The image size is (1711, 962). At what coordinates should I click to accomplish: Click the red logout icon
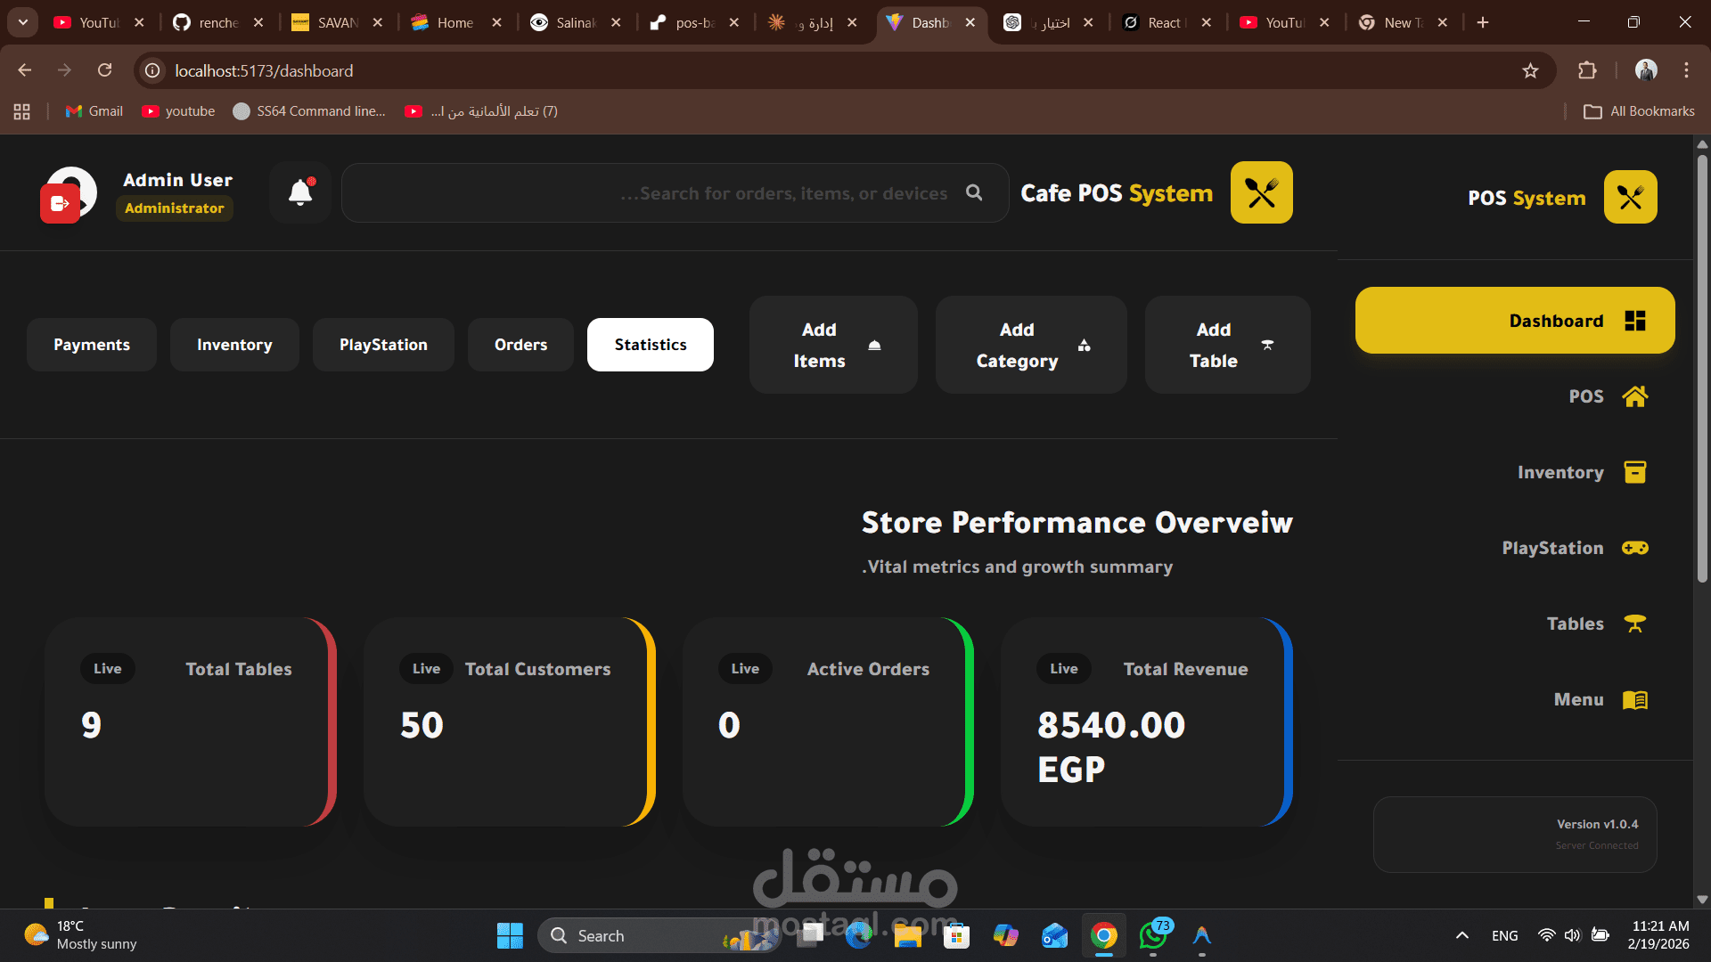coord(60,204)
